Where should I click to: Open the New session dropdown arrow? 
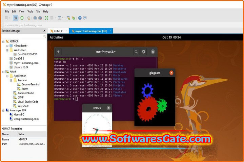[9, 18]
